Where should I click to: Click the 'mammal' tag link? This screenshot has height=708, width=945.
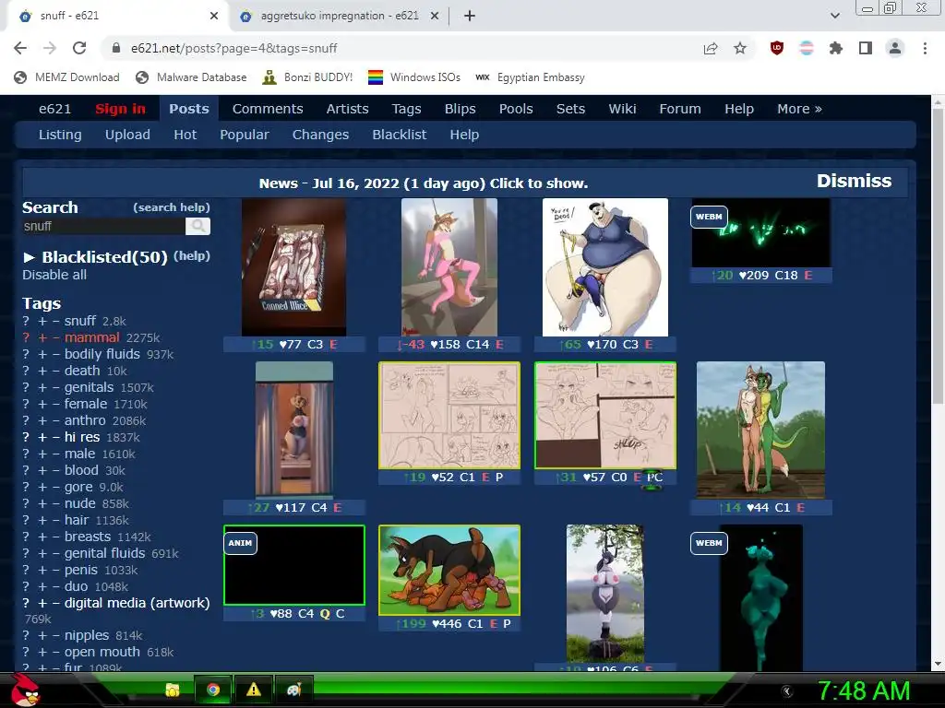pos(91,337)
